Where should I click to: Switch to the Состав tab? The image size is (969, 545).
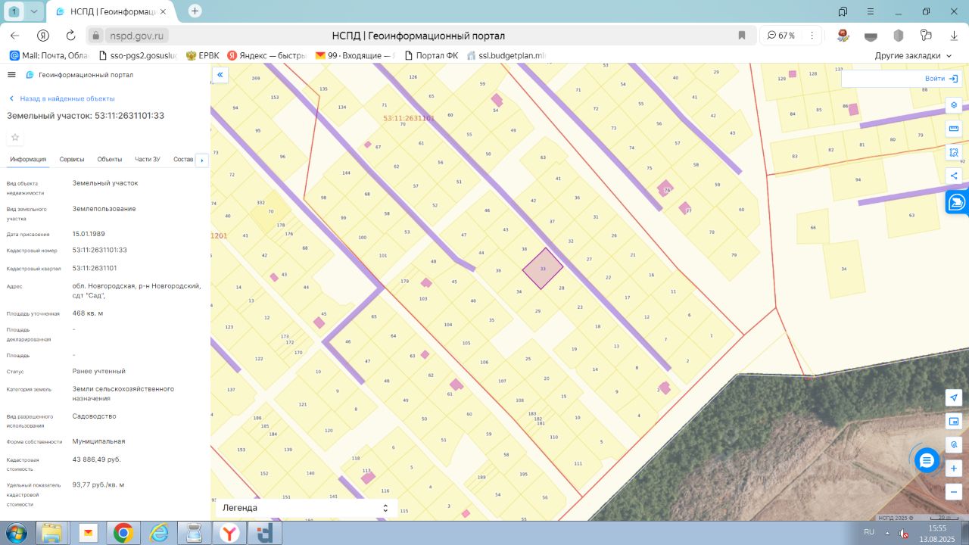[x=183, y=159]
